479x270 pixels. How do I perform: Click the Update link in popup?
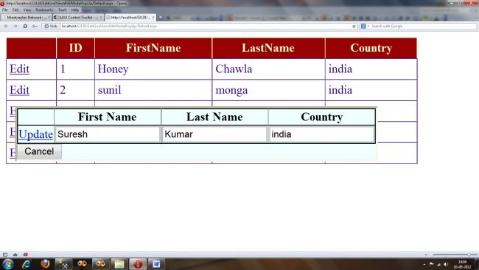pyautogui.click(x=36, y=134)
